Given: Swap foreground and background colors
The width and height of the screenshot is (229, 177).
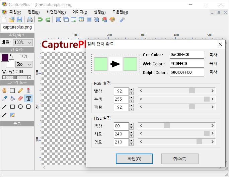Looking at the screenshot, I should (11, 55).
